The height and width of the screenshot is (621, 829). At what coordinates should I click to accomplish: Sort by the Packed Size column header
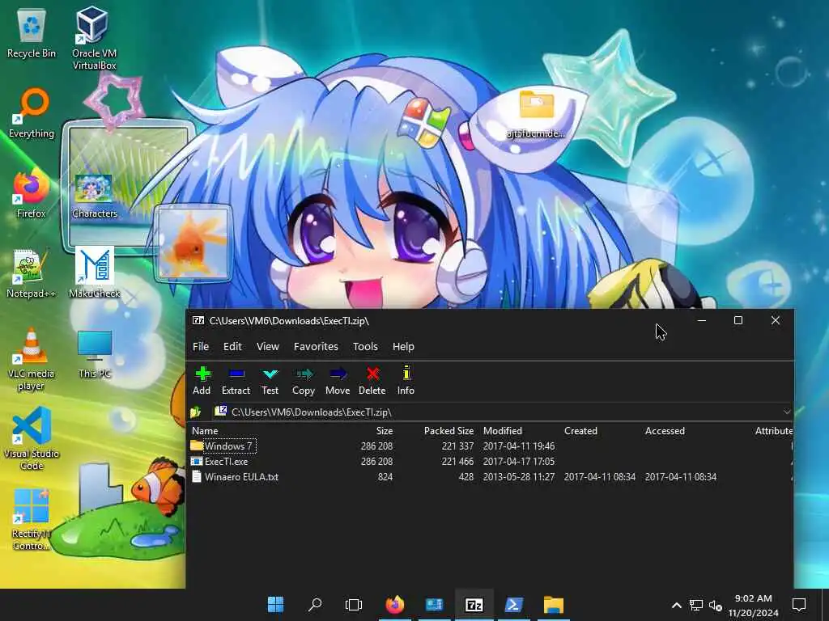(449, 431)
